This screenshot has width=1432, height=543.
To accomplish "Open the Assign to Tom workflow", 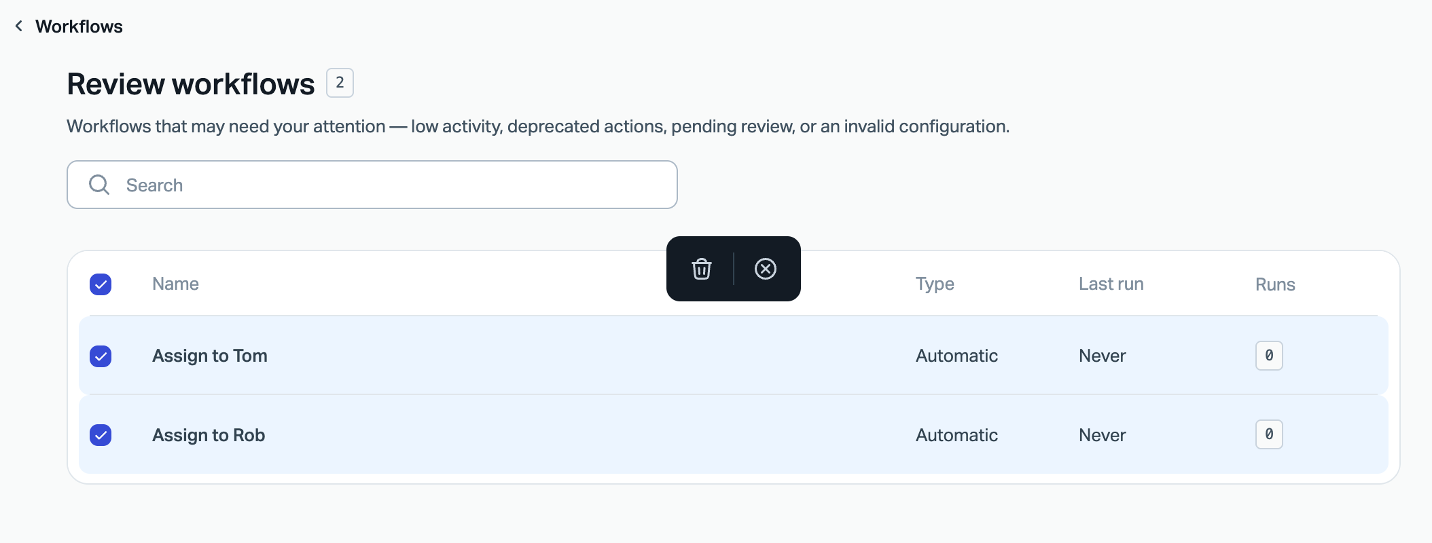I will (210, 356).
